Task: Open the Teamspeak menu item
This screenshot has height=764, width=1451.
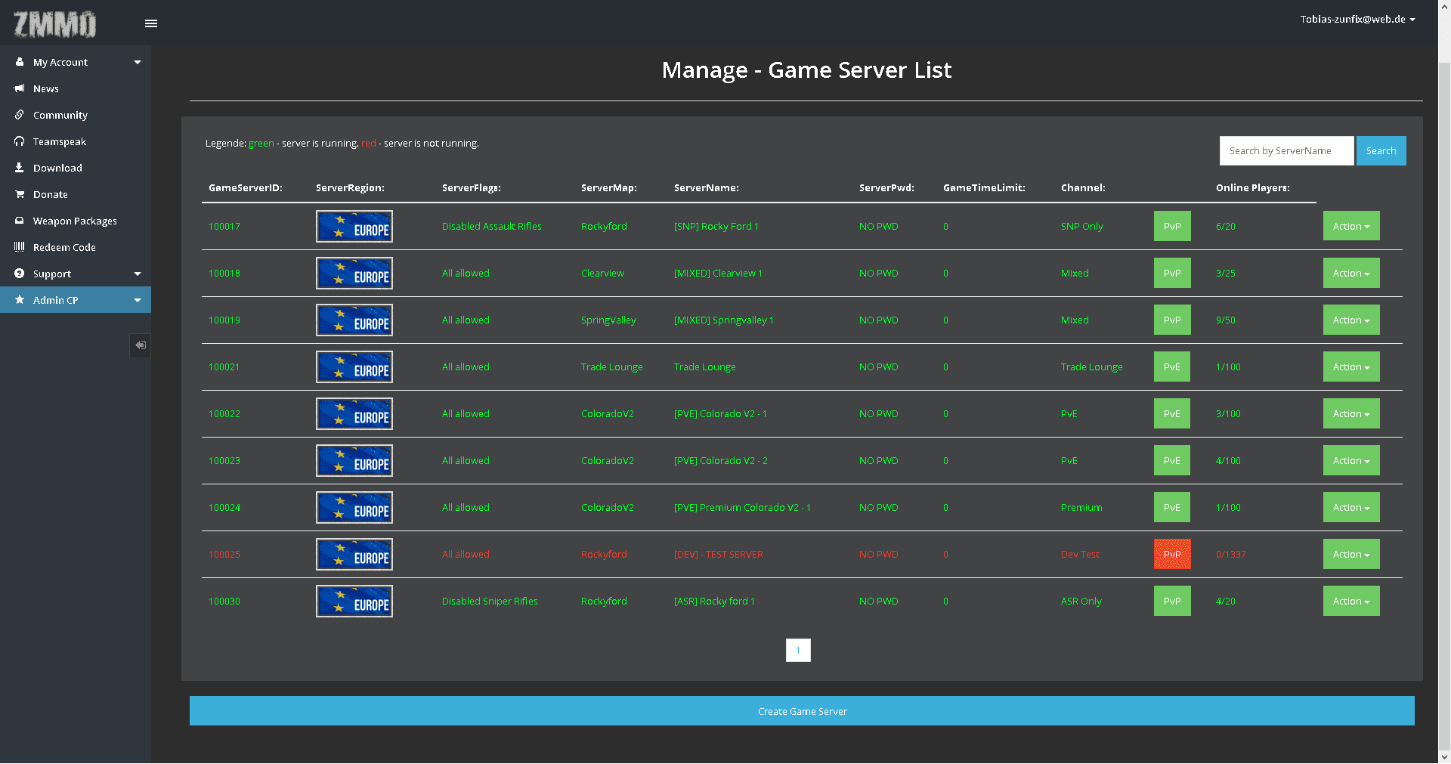Action: tap(76, 141)
